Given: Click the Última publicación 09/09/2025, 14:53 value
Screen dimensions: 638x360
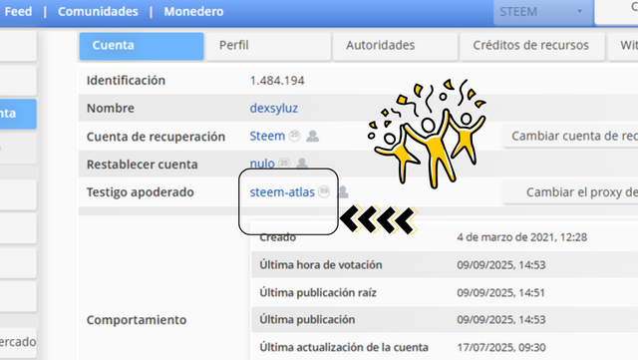Looking at the screenshot, I should (500, 320).
